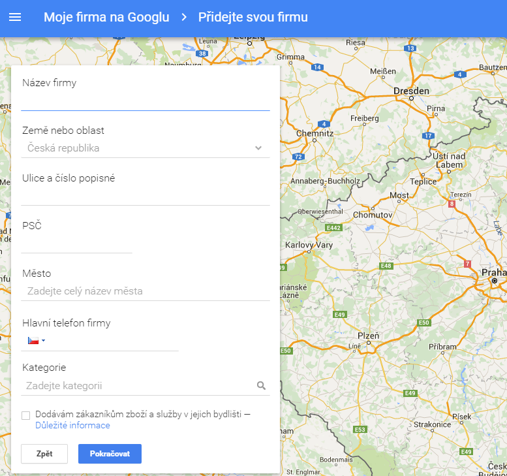The height and width of the screenshot is (476, 507).
Task: Open the hamburger menu in the header
Action: 15,17
